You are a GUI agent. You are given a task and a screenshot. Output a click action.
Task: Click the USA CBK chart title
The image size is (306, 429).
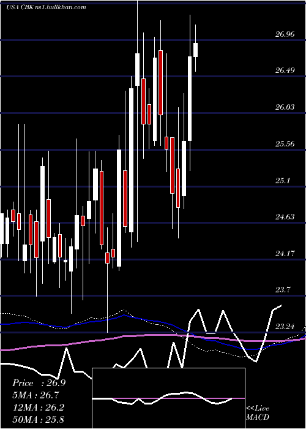point(46,7)
